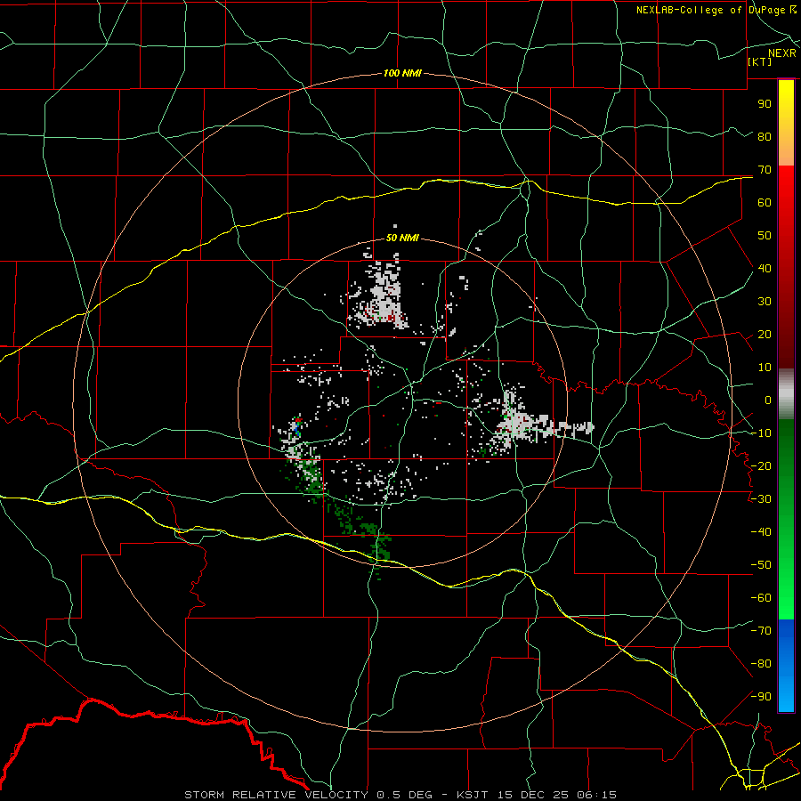Click the 40 value on the velocity scale
801x801 pixels.
[765, 268]
